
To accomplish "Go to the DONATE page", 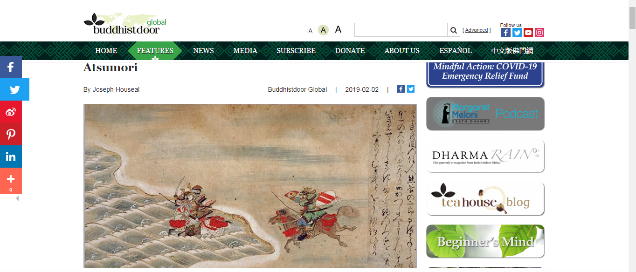I will (350, 51).
